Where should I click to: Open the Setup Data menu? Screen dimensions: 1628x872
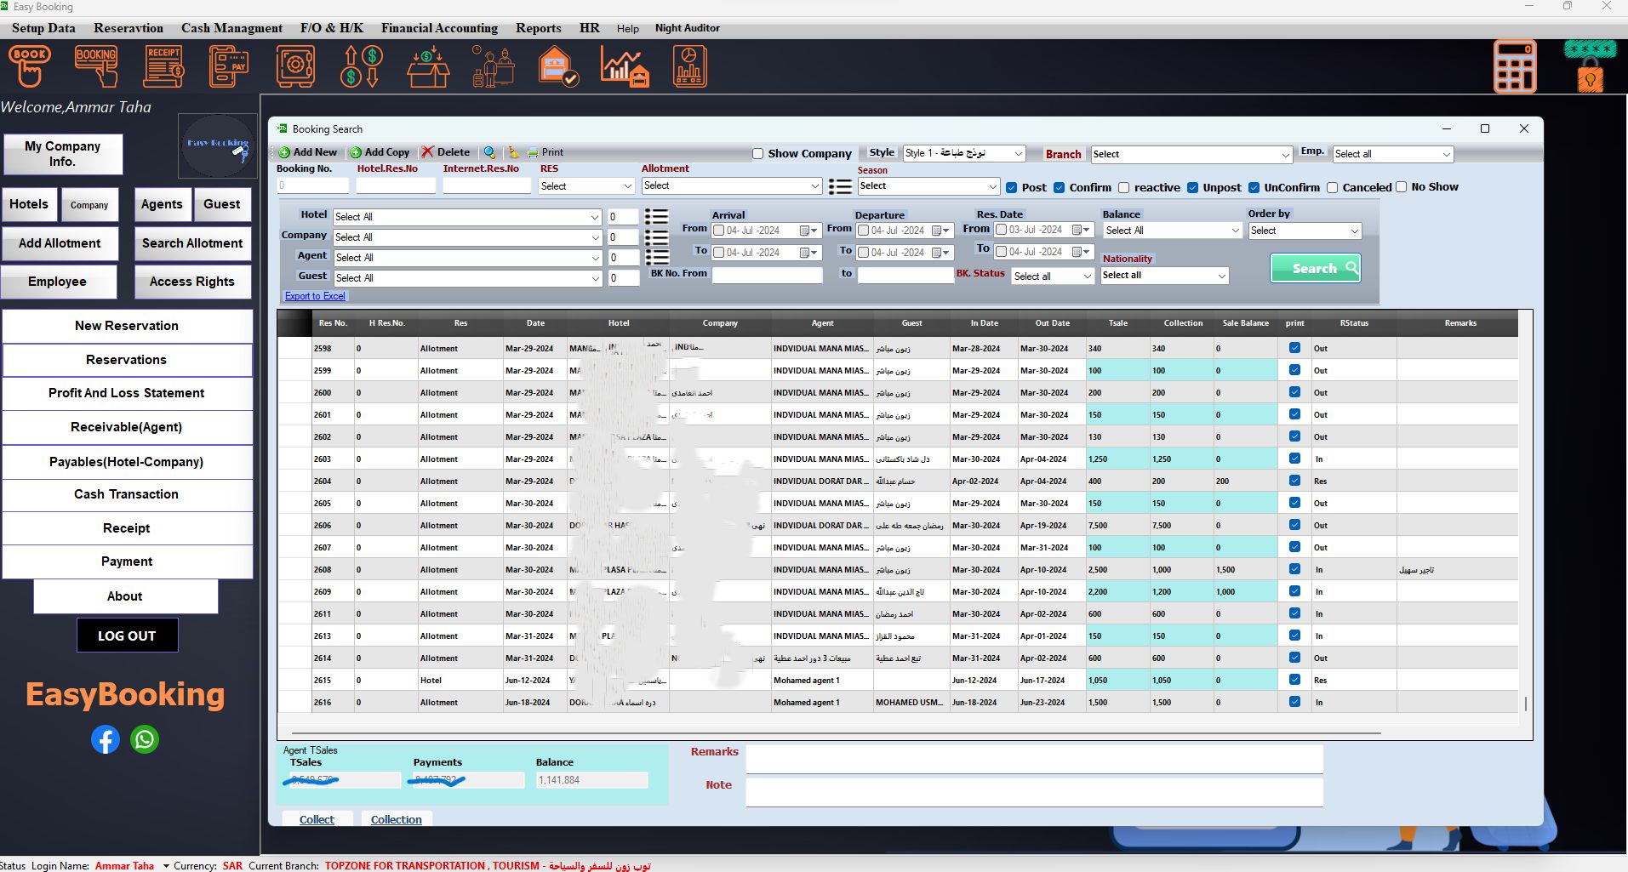tap(43, 28)
